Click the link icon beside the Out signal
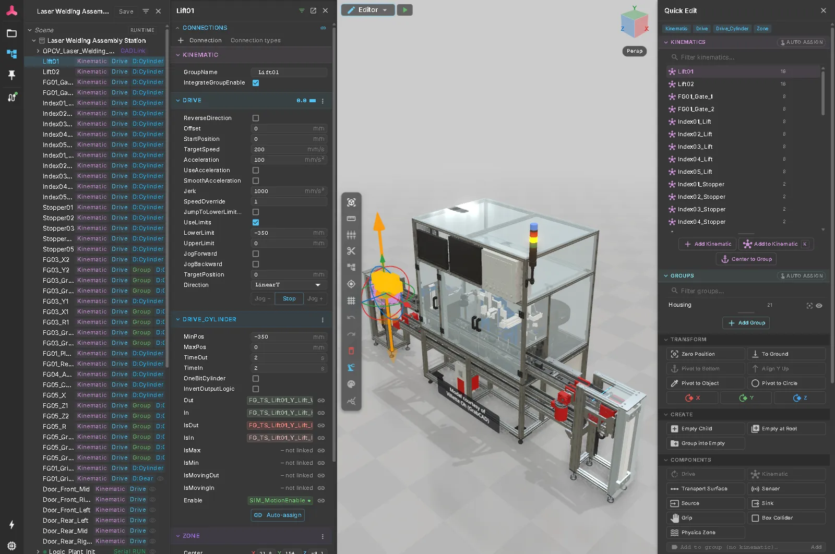Viewport: 835px width, 554px height. pyautogui.click(x=321, y=401)
